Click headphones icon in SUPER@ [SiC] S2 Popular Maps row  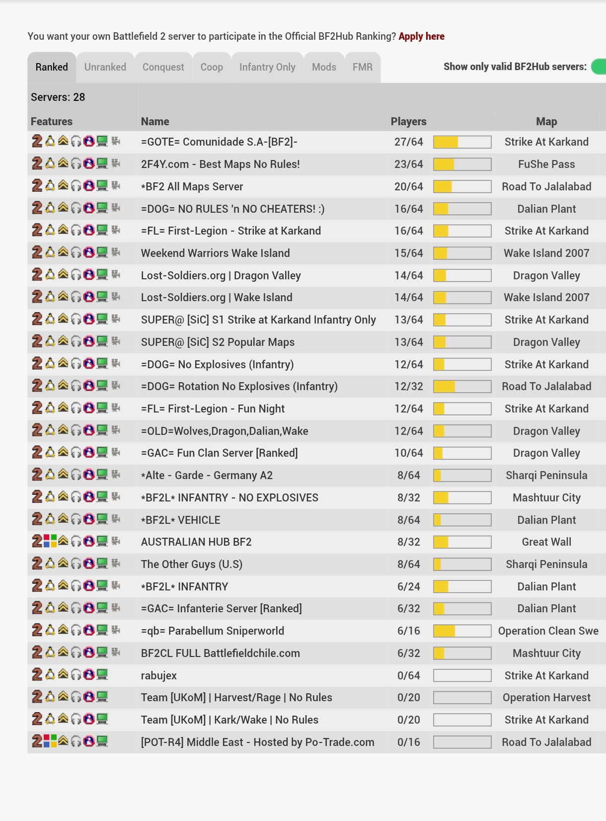click(x=76, y=342)
